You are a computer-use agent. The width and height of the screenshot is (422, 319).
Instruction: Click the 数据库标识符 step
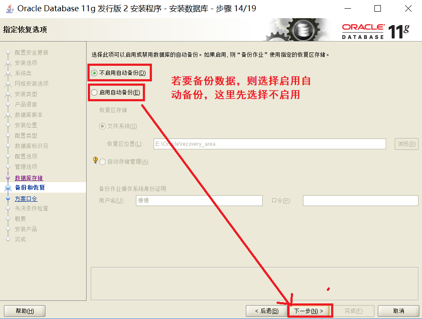coord(32,146)
